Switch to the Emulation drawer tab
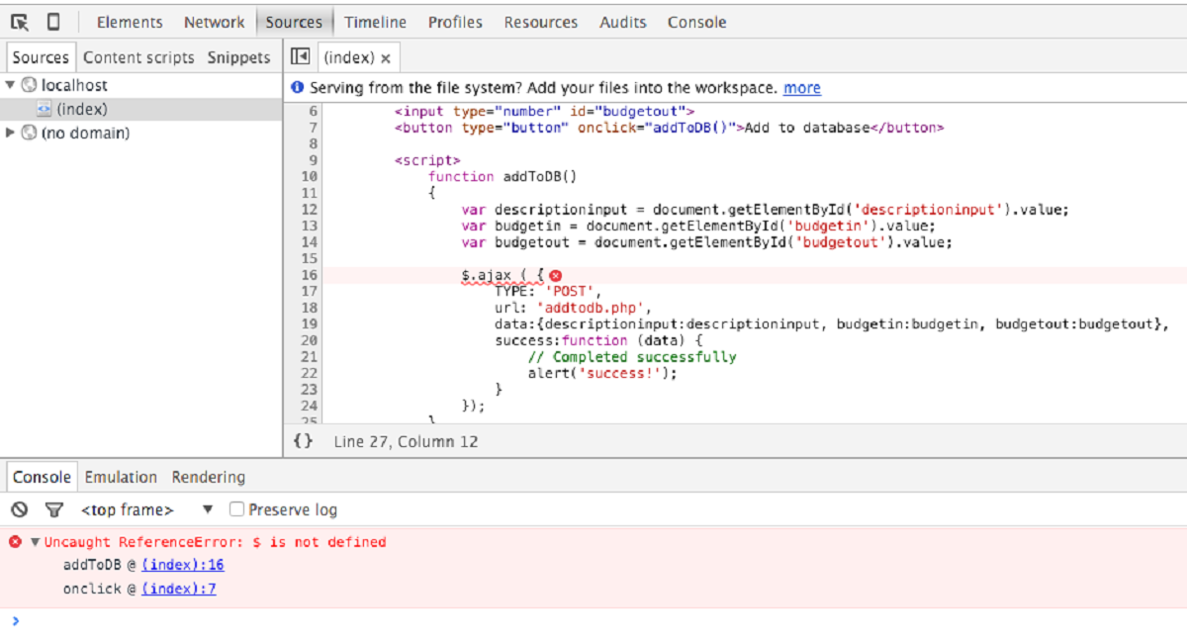 [x=121, y=477]
